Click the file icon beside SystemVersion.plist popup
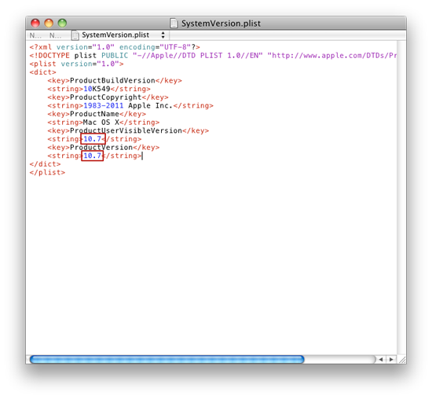 pyautogui.click(x=75, y=35)
